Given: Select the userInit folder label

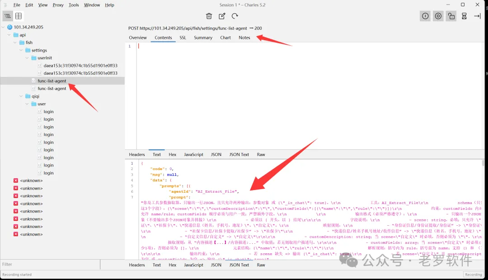Looking at the screenshot, I should click(45, 57).
